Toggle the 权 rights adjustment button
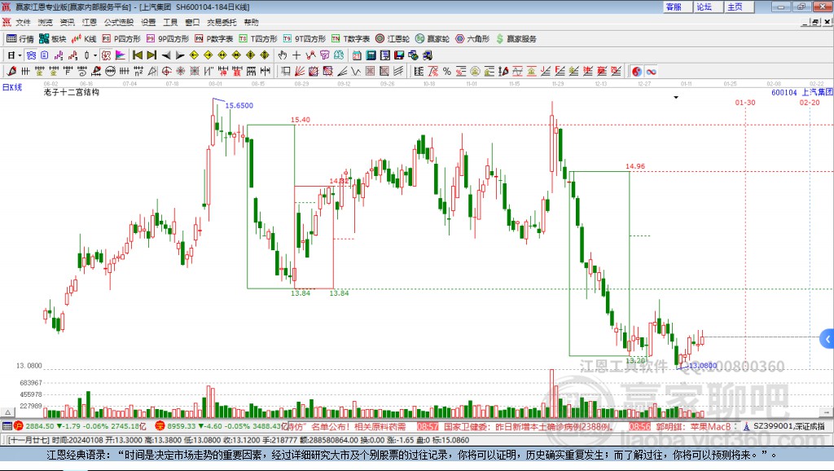The height and width of the screenshot is (471, 834). tap(107, 55)
